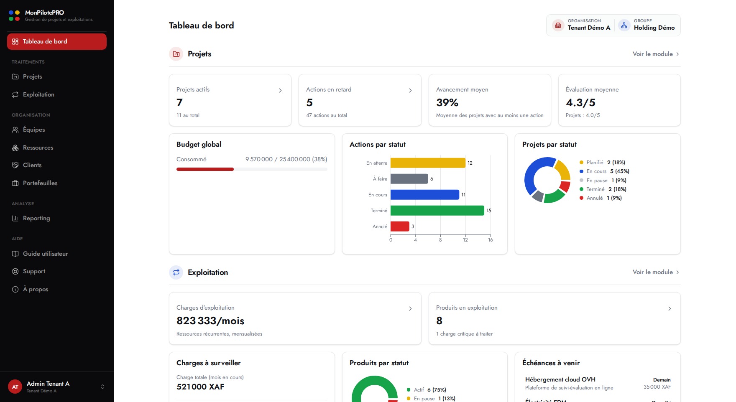This screenshot has width=736, height=402.
Task: Open the Tableau de bord menu item
Action: [57, 41]
